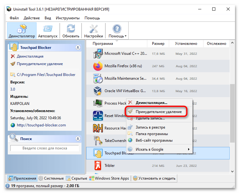Image resolution: width=240 pixels, height=193 pixels.
Task: Click the globe icon beside touchpad-blocker.com
Action: point(13,125)
